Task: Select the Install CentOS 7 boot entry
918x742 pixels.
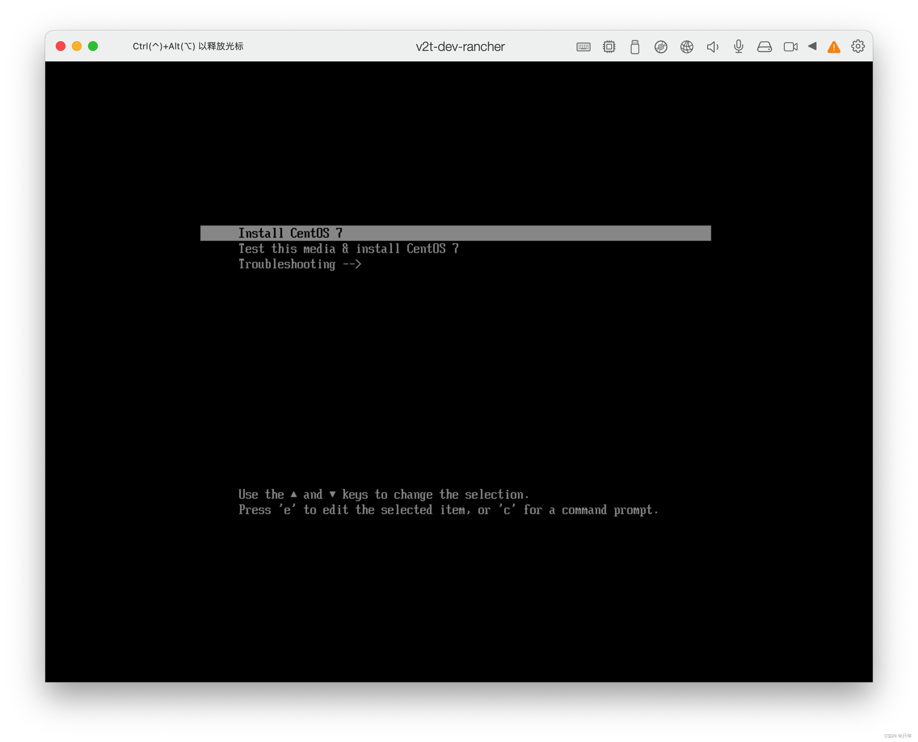Action: pos(291,233)
